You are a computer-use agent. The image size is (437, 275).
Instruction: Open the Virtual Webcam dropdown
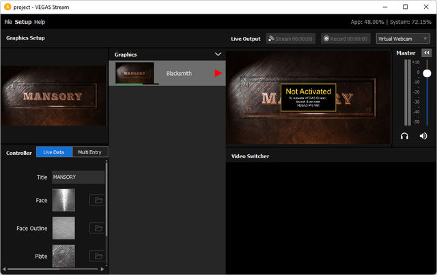coord(403,39)
